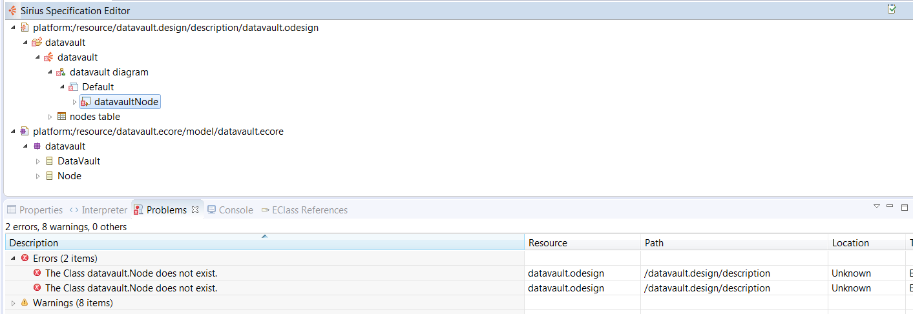
Task: Click the second error row's red icon
Action: (37, 288)
